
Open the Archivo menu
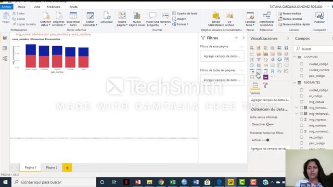click(x=6, y=7)
